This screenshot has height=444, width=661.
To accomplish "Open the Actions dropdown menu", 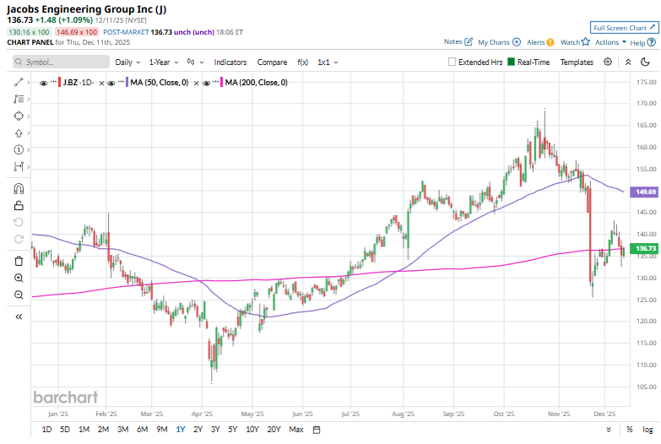I will (x=610, y=41).
